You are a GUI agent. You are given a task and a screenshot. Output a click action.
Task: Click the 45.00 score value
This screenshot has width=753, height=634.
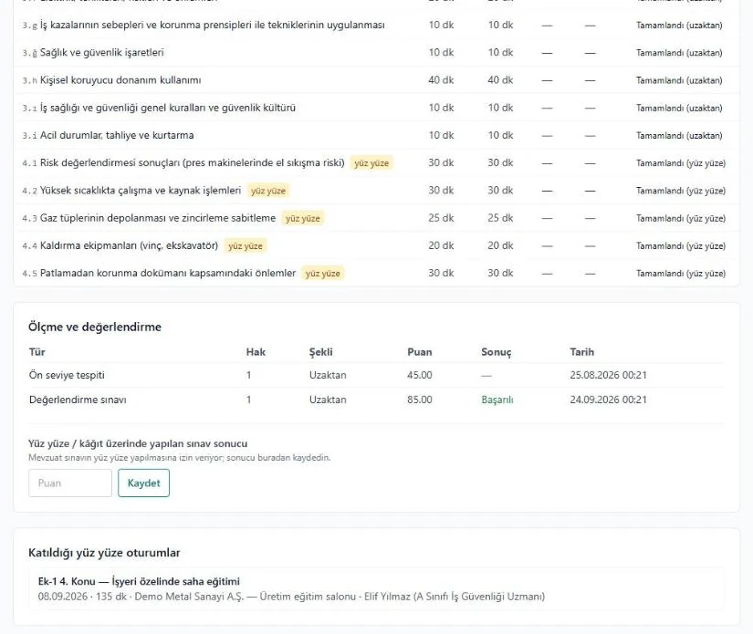point(420,375)
